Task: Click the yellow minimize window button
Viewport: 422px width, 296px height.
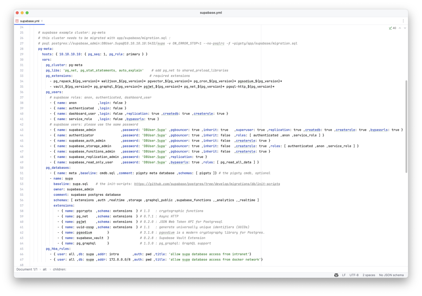Action: click(x=22, y=12)
